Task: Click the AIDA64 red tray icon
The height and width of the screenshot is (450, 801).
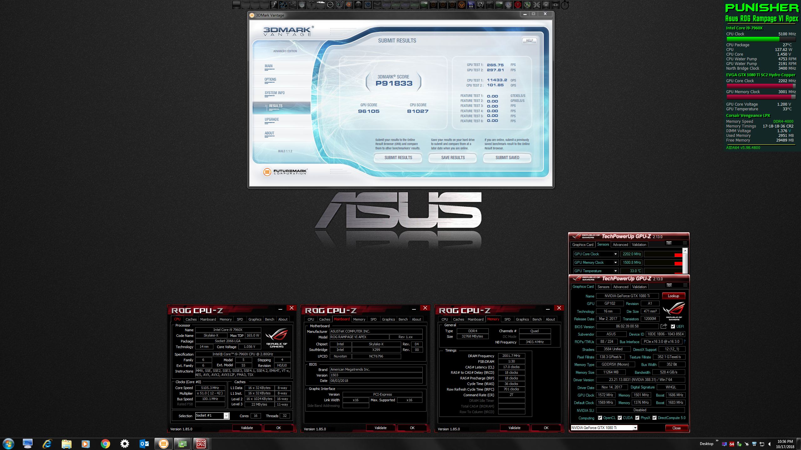Action: pos(732,444)
